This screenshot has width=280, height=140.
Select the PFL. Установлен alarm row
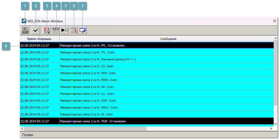point(138,45)
